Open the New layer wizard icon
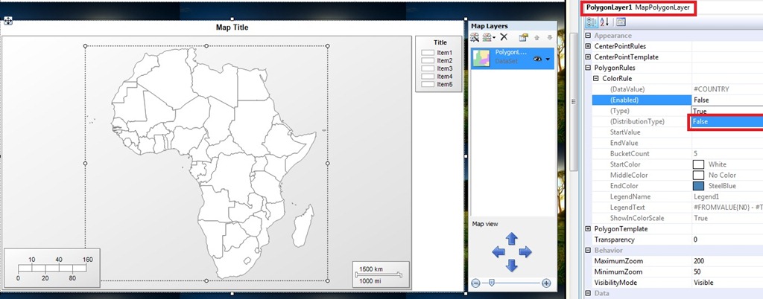The height and width of the screenshot is (299, 763). 475,37
